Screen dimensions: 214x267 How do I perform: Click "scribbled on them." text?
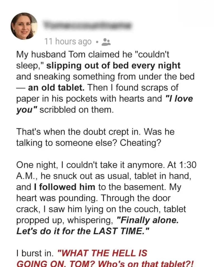click(77, 109)
